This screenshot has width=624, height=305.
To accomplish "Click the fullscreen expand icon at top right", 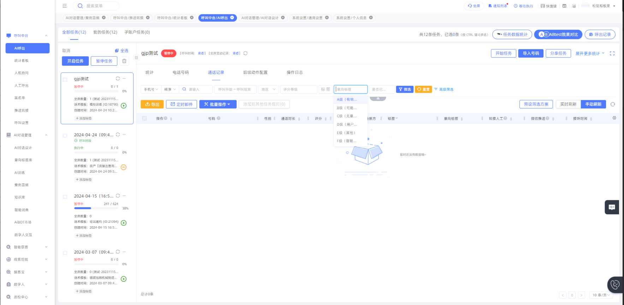I will (x=612, y=53).
